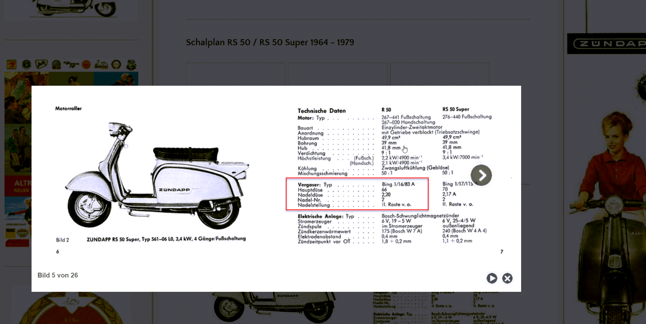Open the scooter thumbnail below the lightbox
Image resolution: width=646 pixels, height=324 pixels.
click(274, 307)
